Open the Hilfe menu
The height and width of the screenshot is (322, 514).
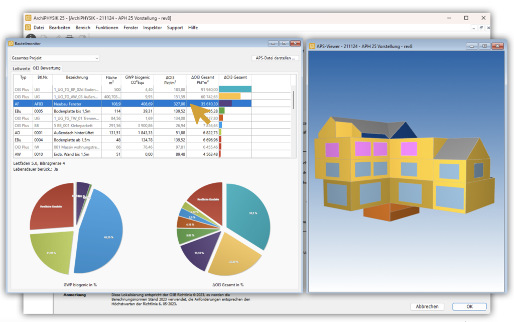(193, 28)
